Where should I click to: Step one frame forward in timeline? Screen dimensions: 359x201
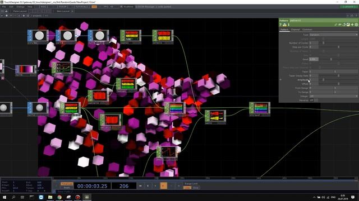coord(178,186)
